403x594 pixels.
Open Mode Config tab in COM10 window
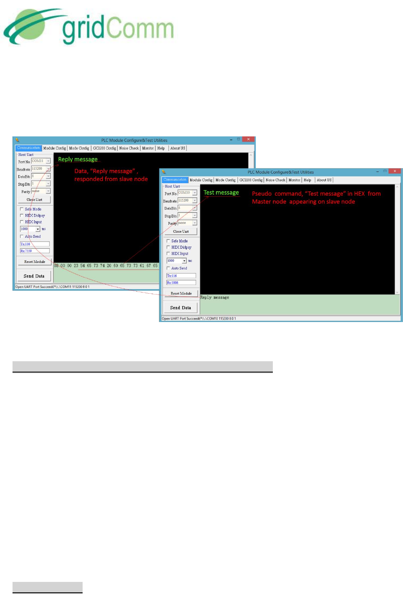(226, 180)
